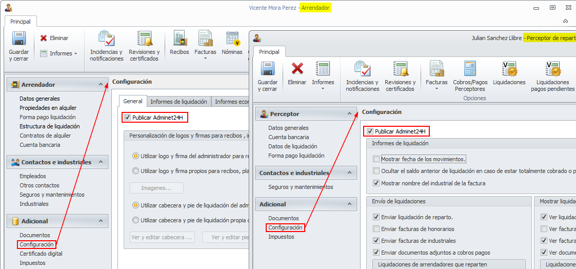This screenshot has width=576, height=269.
Task: Open Facturas dropdown arrow in Perceptor toolbar
Action: (436, 89)
